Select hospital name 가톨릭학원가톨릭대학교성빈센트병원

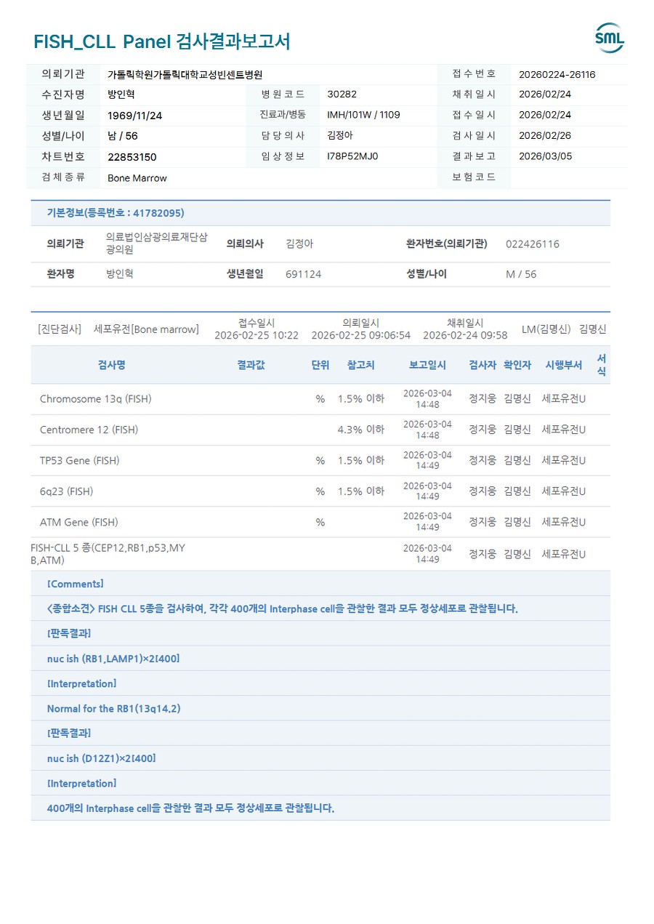[185, 74]
